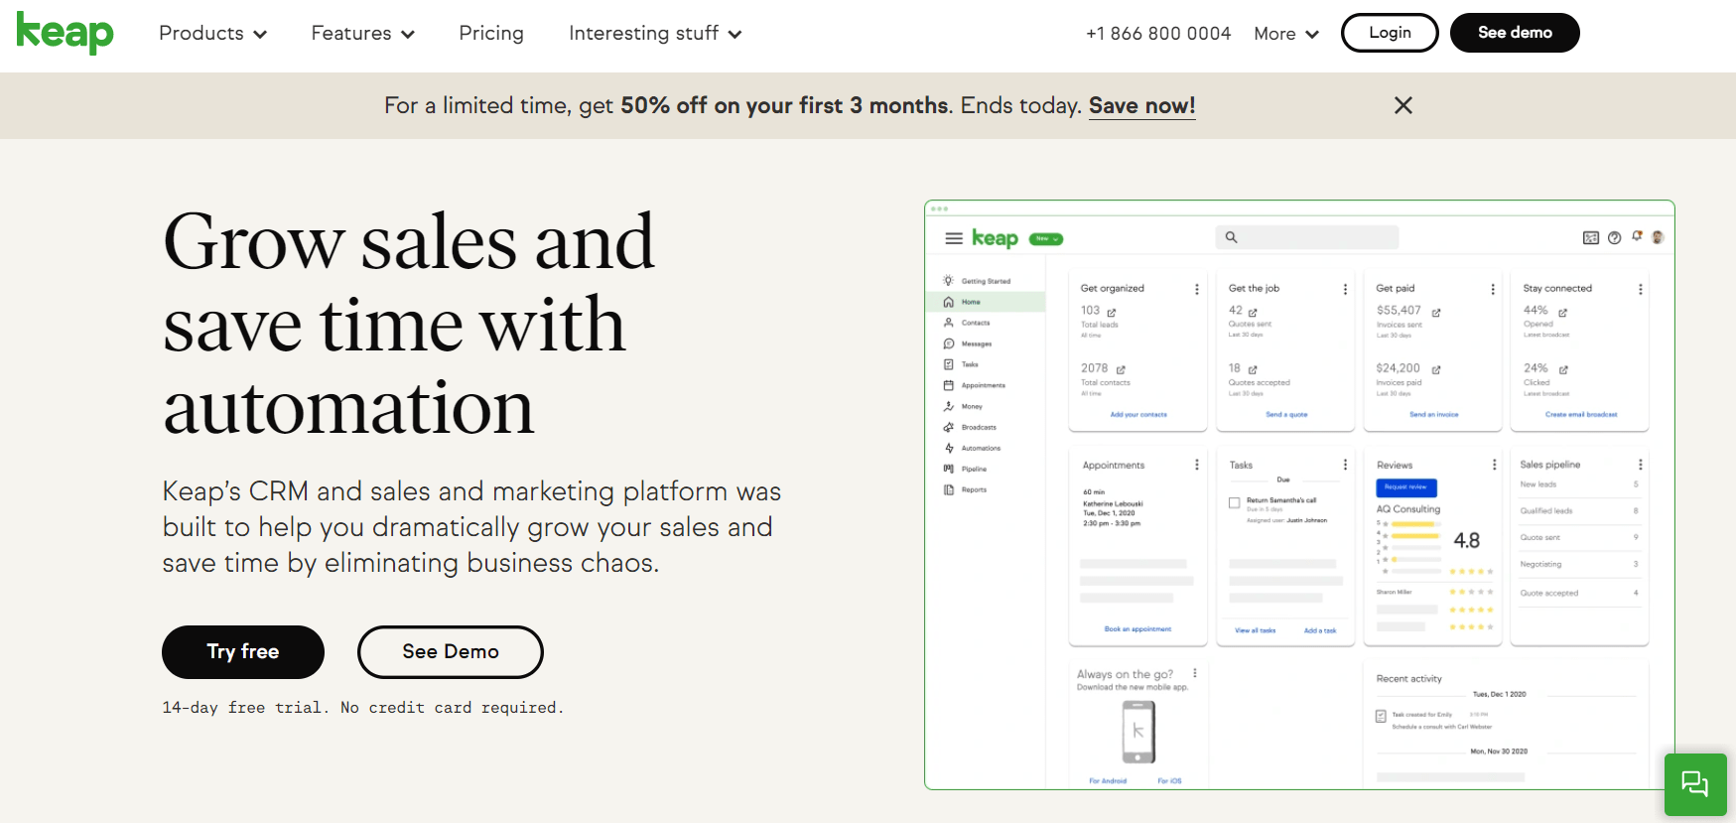1736x823 pixels.
Task: Click the search magnifier icon in the dashboard
Action: 1231,237
